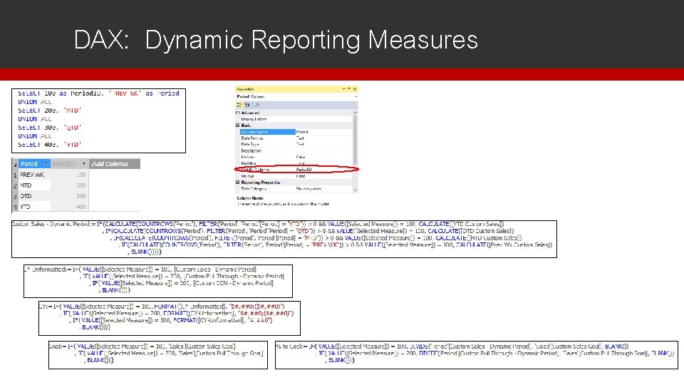Viewport: 684px width, 385px height.
Task: Select the 400 value in PeriodID column
Action: pyautogui.click(x=70, y=207)
